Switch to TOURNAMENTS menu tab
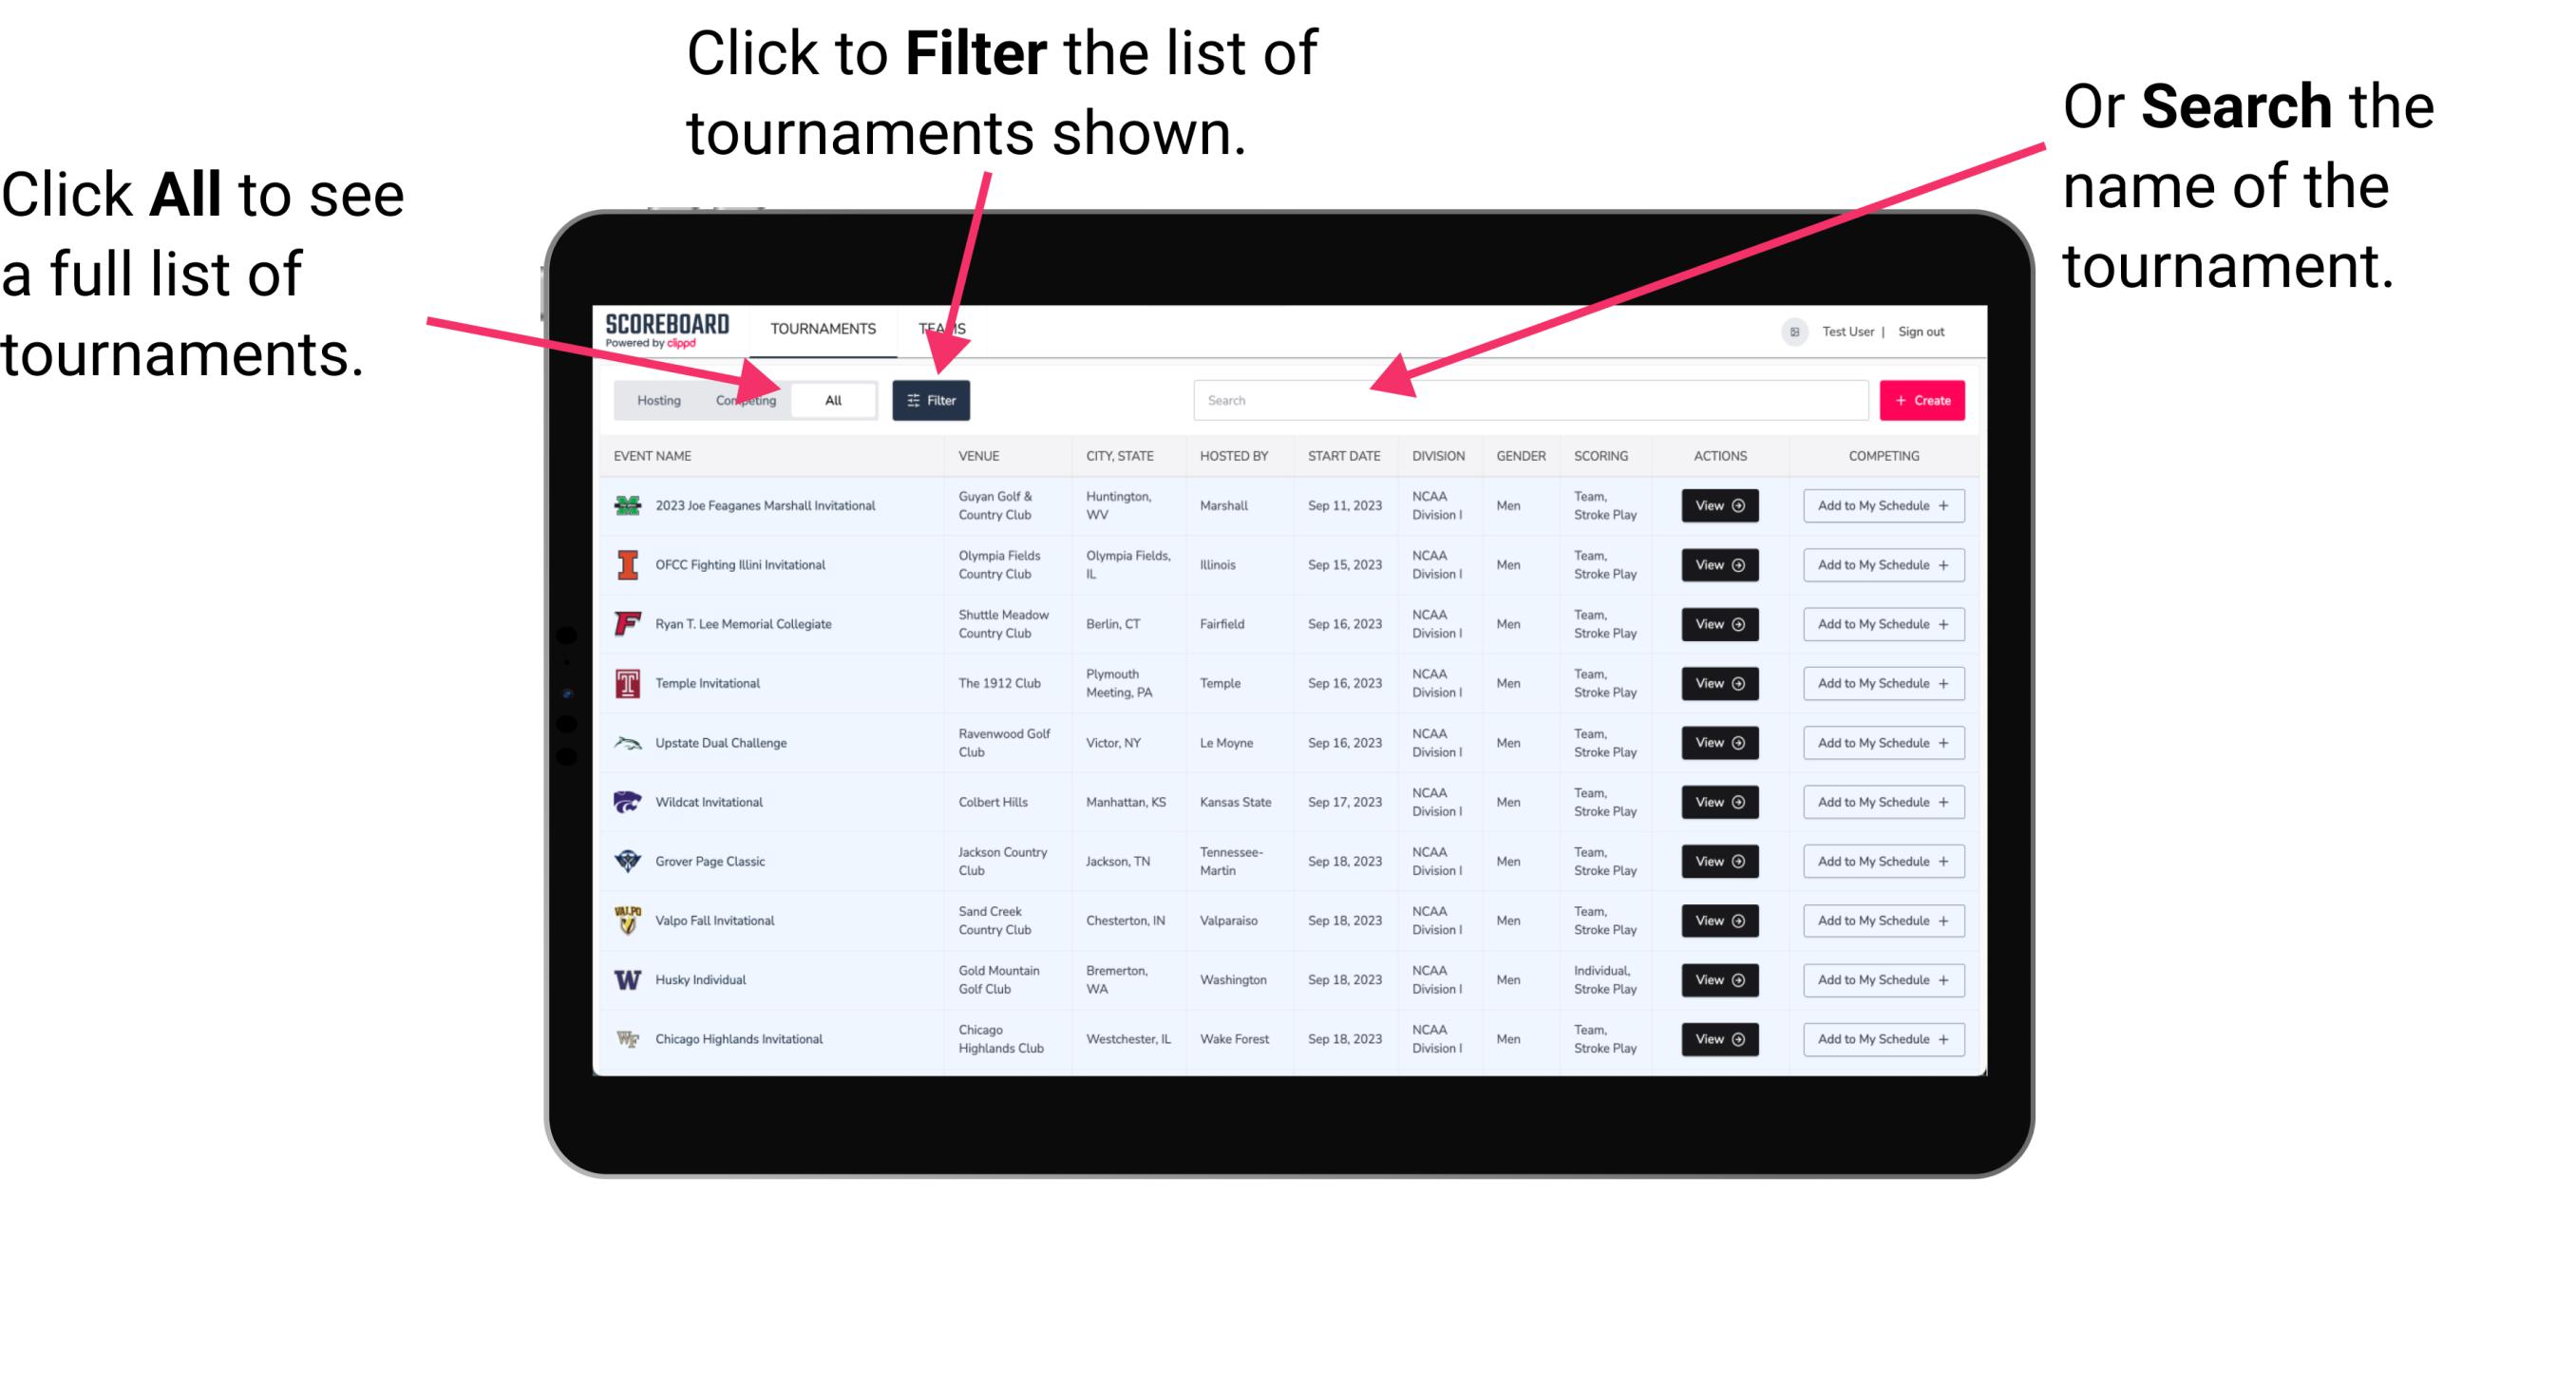2576x1386 pixels. coord(819,328)
